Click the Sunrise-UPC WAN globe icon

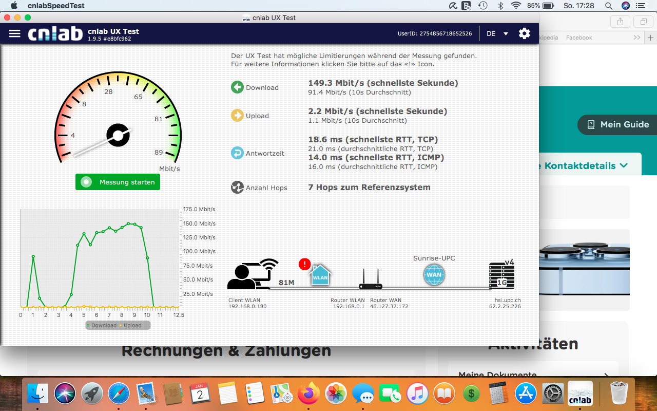point(434,275)
